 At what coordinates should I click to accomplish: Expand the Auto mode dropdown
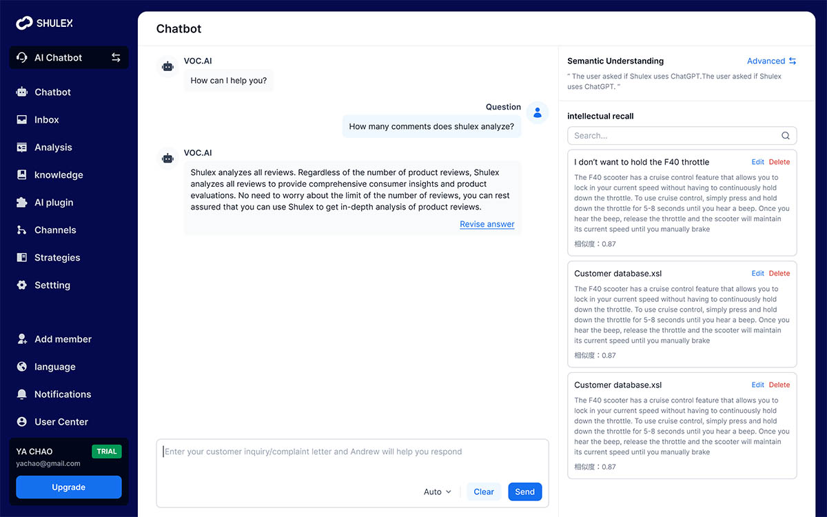438,491
